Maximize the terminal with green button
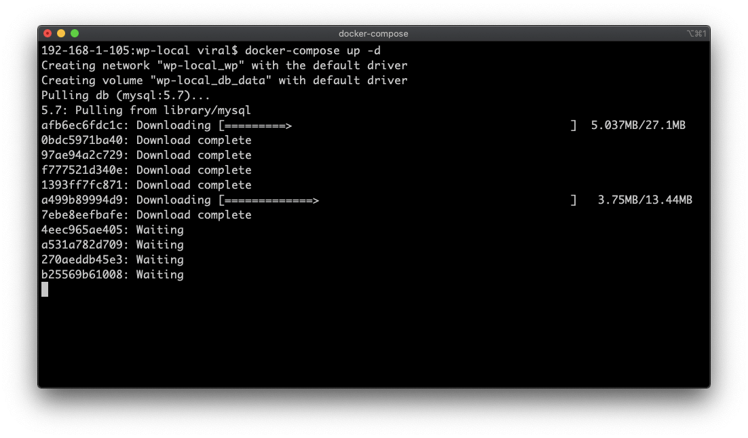 (75, 33)
